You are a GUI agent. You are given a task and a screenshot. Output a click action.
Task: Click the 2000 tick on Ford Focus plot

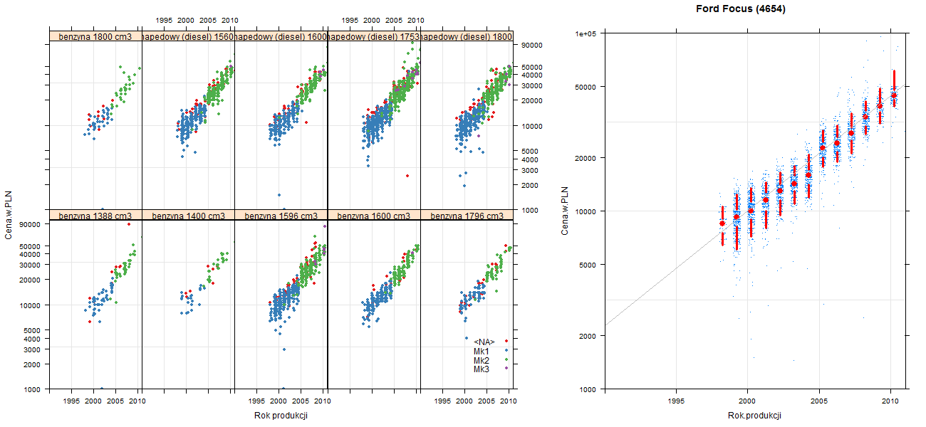tap(589, 335)
